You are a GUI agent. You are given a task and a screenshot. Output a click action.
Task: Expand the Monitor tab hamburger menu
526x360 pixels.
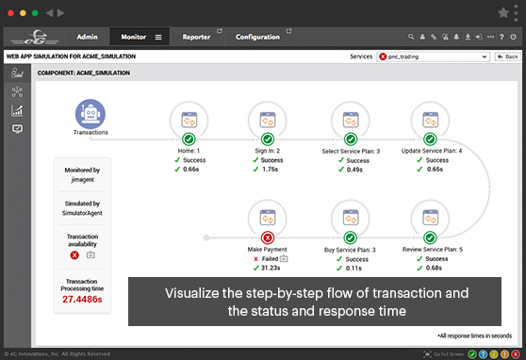coord(158,38)
